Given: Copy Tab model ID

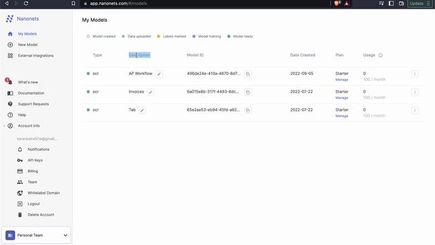Looking at the screenshot, I should 248,110.
